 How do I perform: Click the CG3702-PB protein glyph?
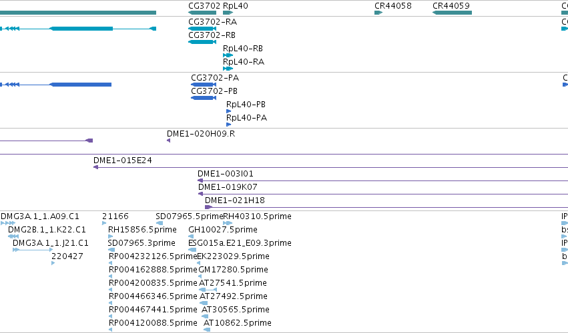(204, 98)
